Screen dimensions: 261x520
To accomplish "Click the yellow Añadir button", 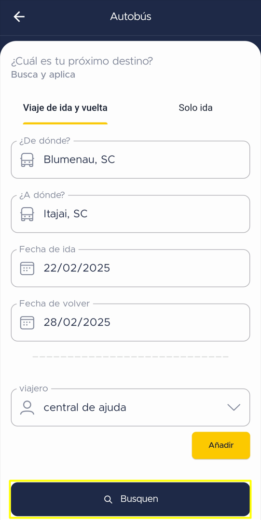I will pos(221,445).
